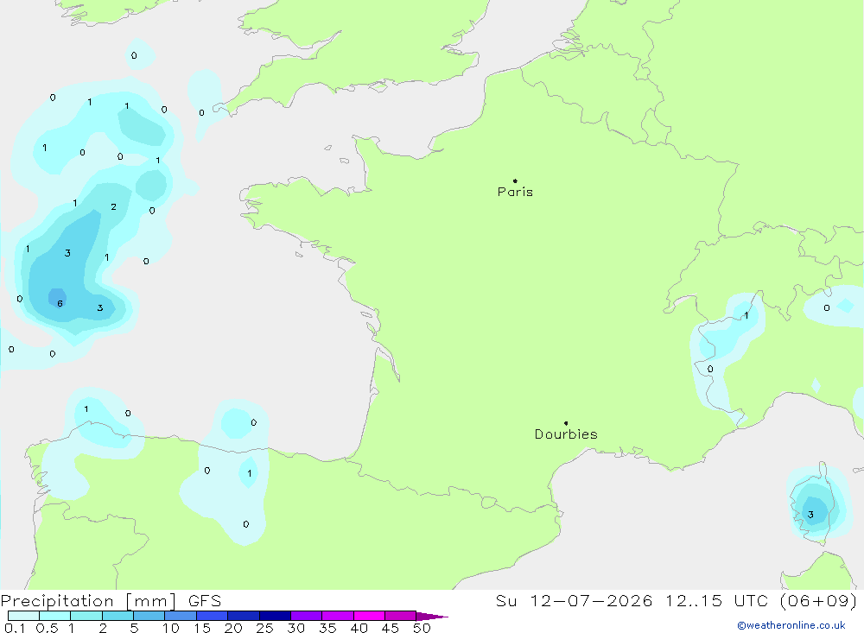Click the '3' precipitation value over Corsica
864x633 pixels.
coord(810,515)
